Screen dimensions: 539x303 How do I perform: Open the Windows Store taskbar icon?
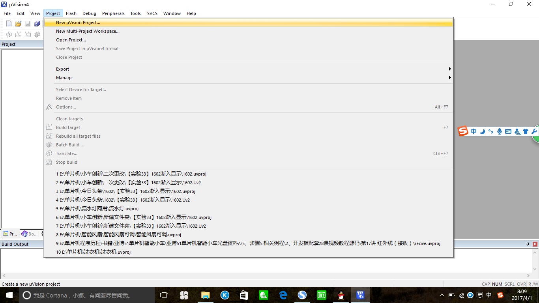pyautogui.click(x=244, y=295)
